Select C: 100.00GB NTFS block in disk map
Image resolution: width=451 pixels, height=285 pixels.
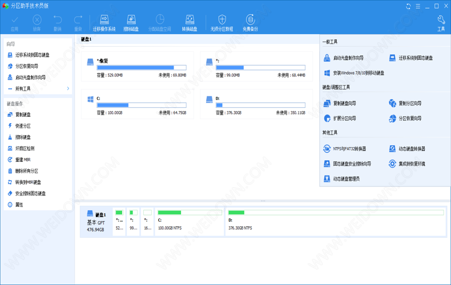click(x=190, y=222)
